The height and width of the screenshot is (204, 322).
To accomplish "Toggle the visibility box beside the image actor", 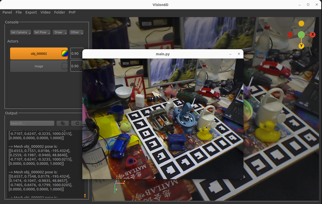I will point(65,66).
